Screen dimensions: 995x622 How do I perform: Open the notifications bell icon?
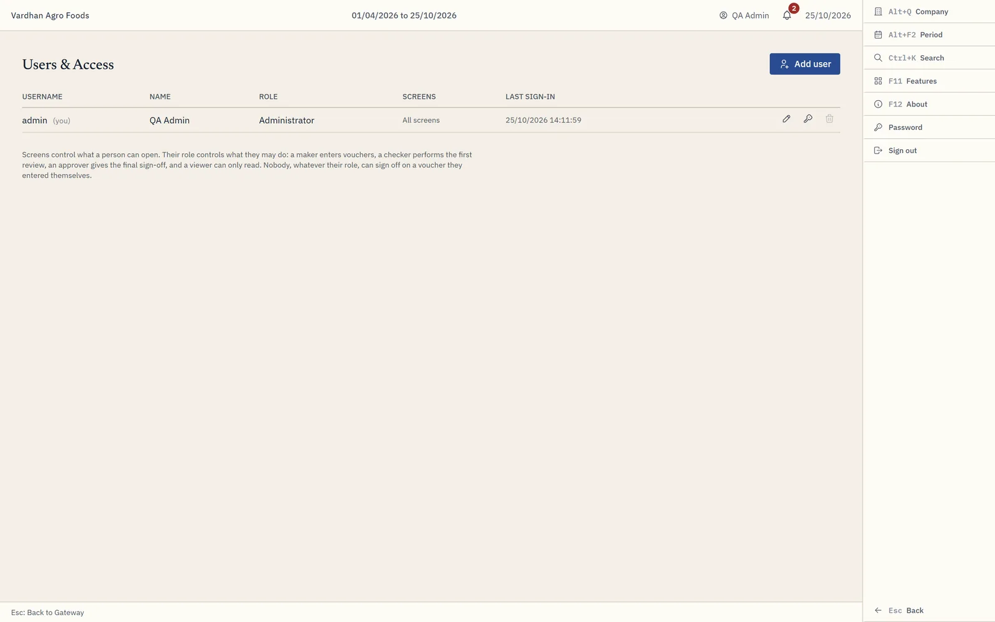pos(787,15)
